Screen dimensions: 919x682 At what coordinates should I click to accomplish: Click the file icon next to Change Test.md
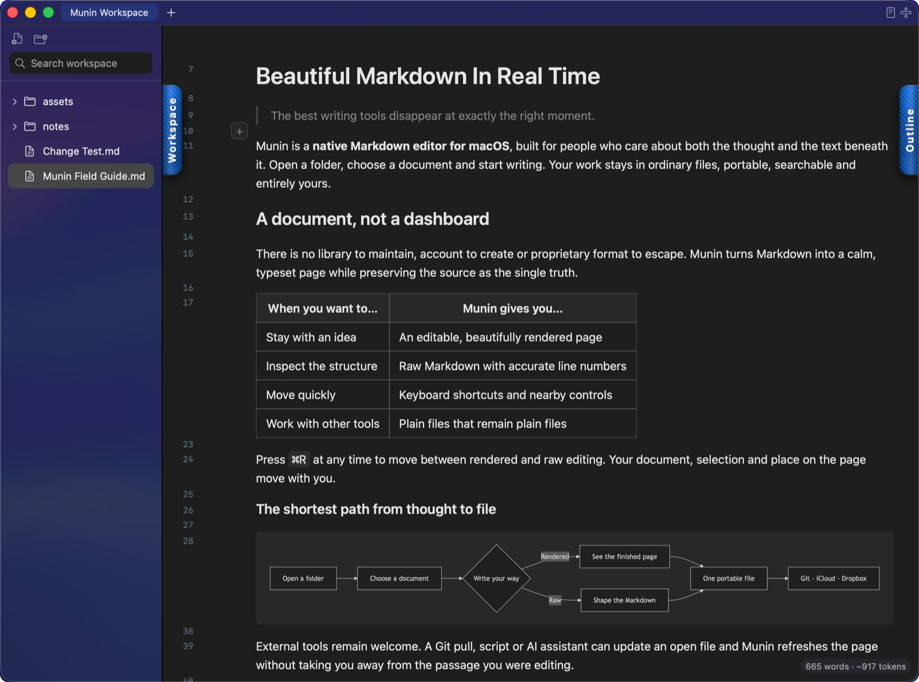click(x=30, y=151)
